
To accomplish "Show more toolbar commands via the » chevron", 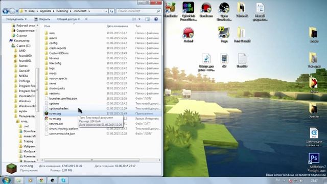I will point(86,19).
